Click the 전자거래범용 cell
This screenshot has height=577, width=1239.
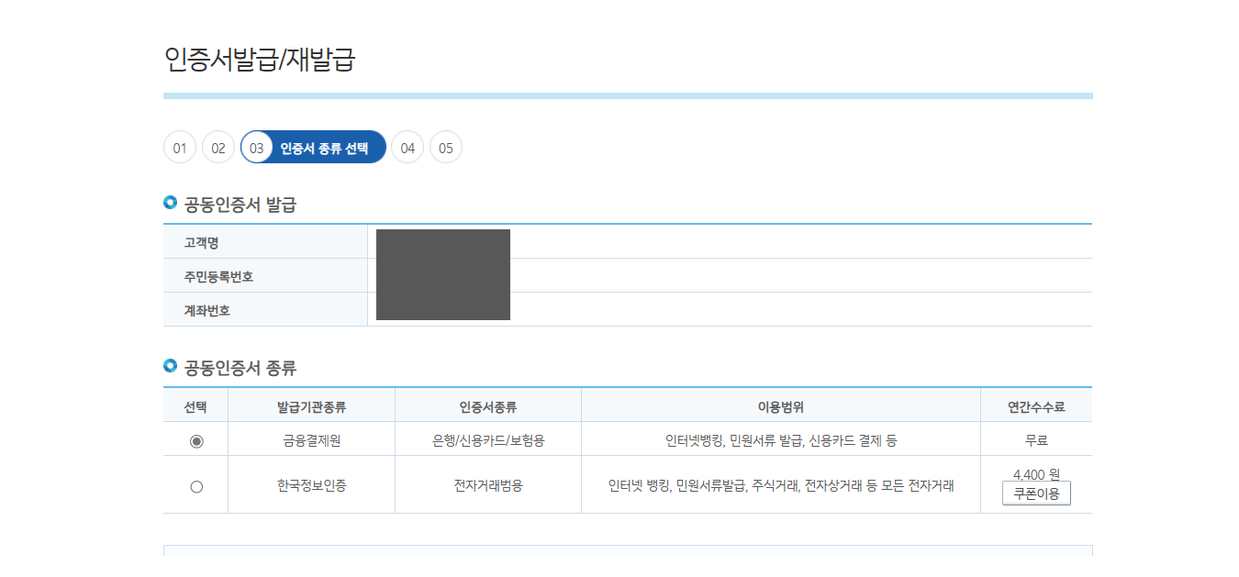[488, 486]
